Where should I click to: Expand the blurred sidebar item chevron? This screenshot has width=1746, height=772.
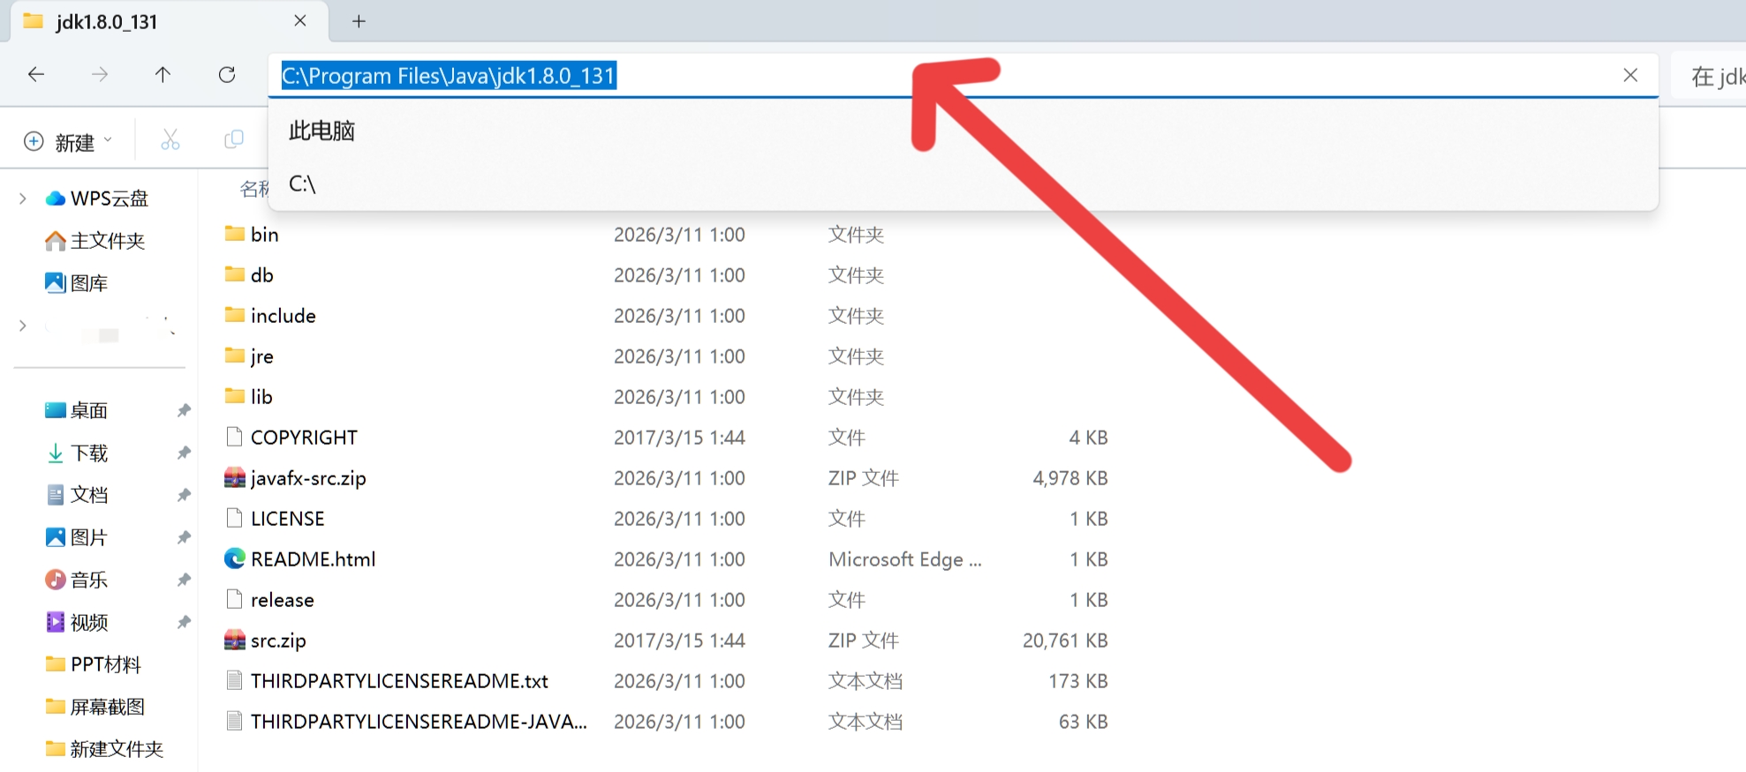coord(23,326)
